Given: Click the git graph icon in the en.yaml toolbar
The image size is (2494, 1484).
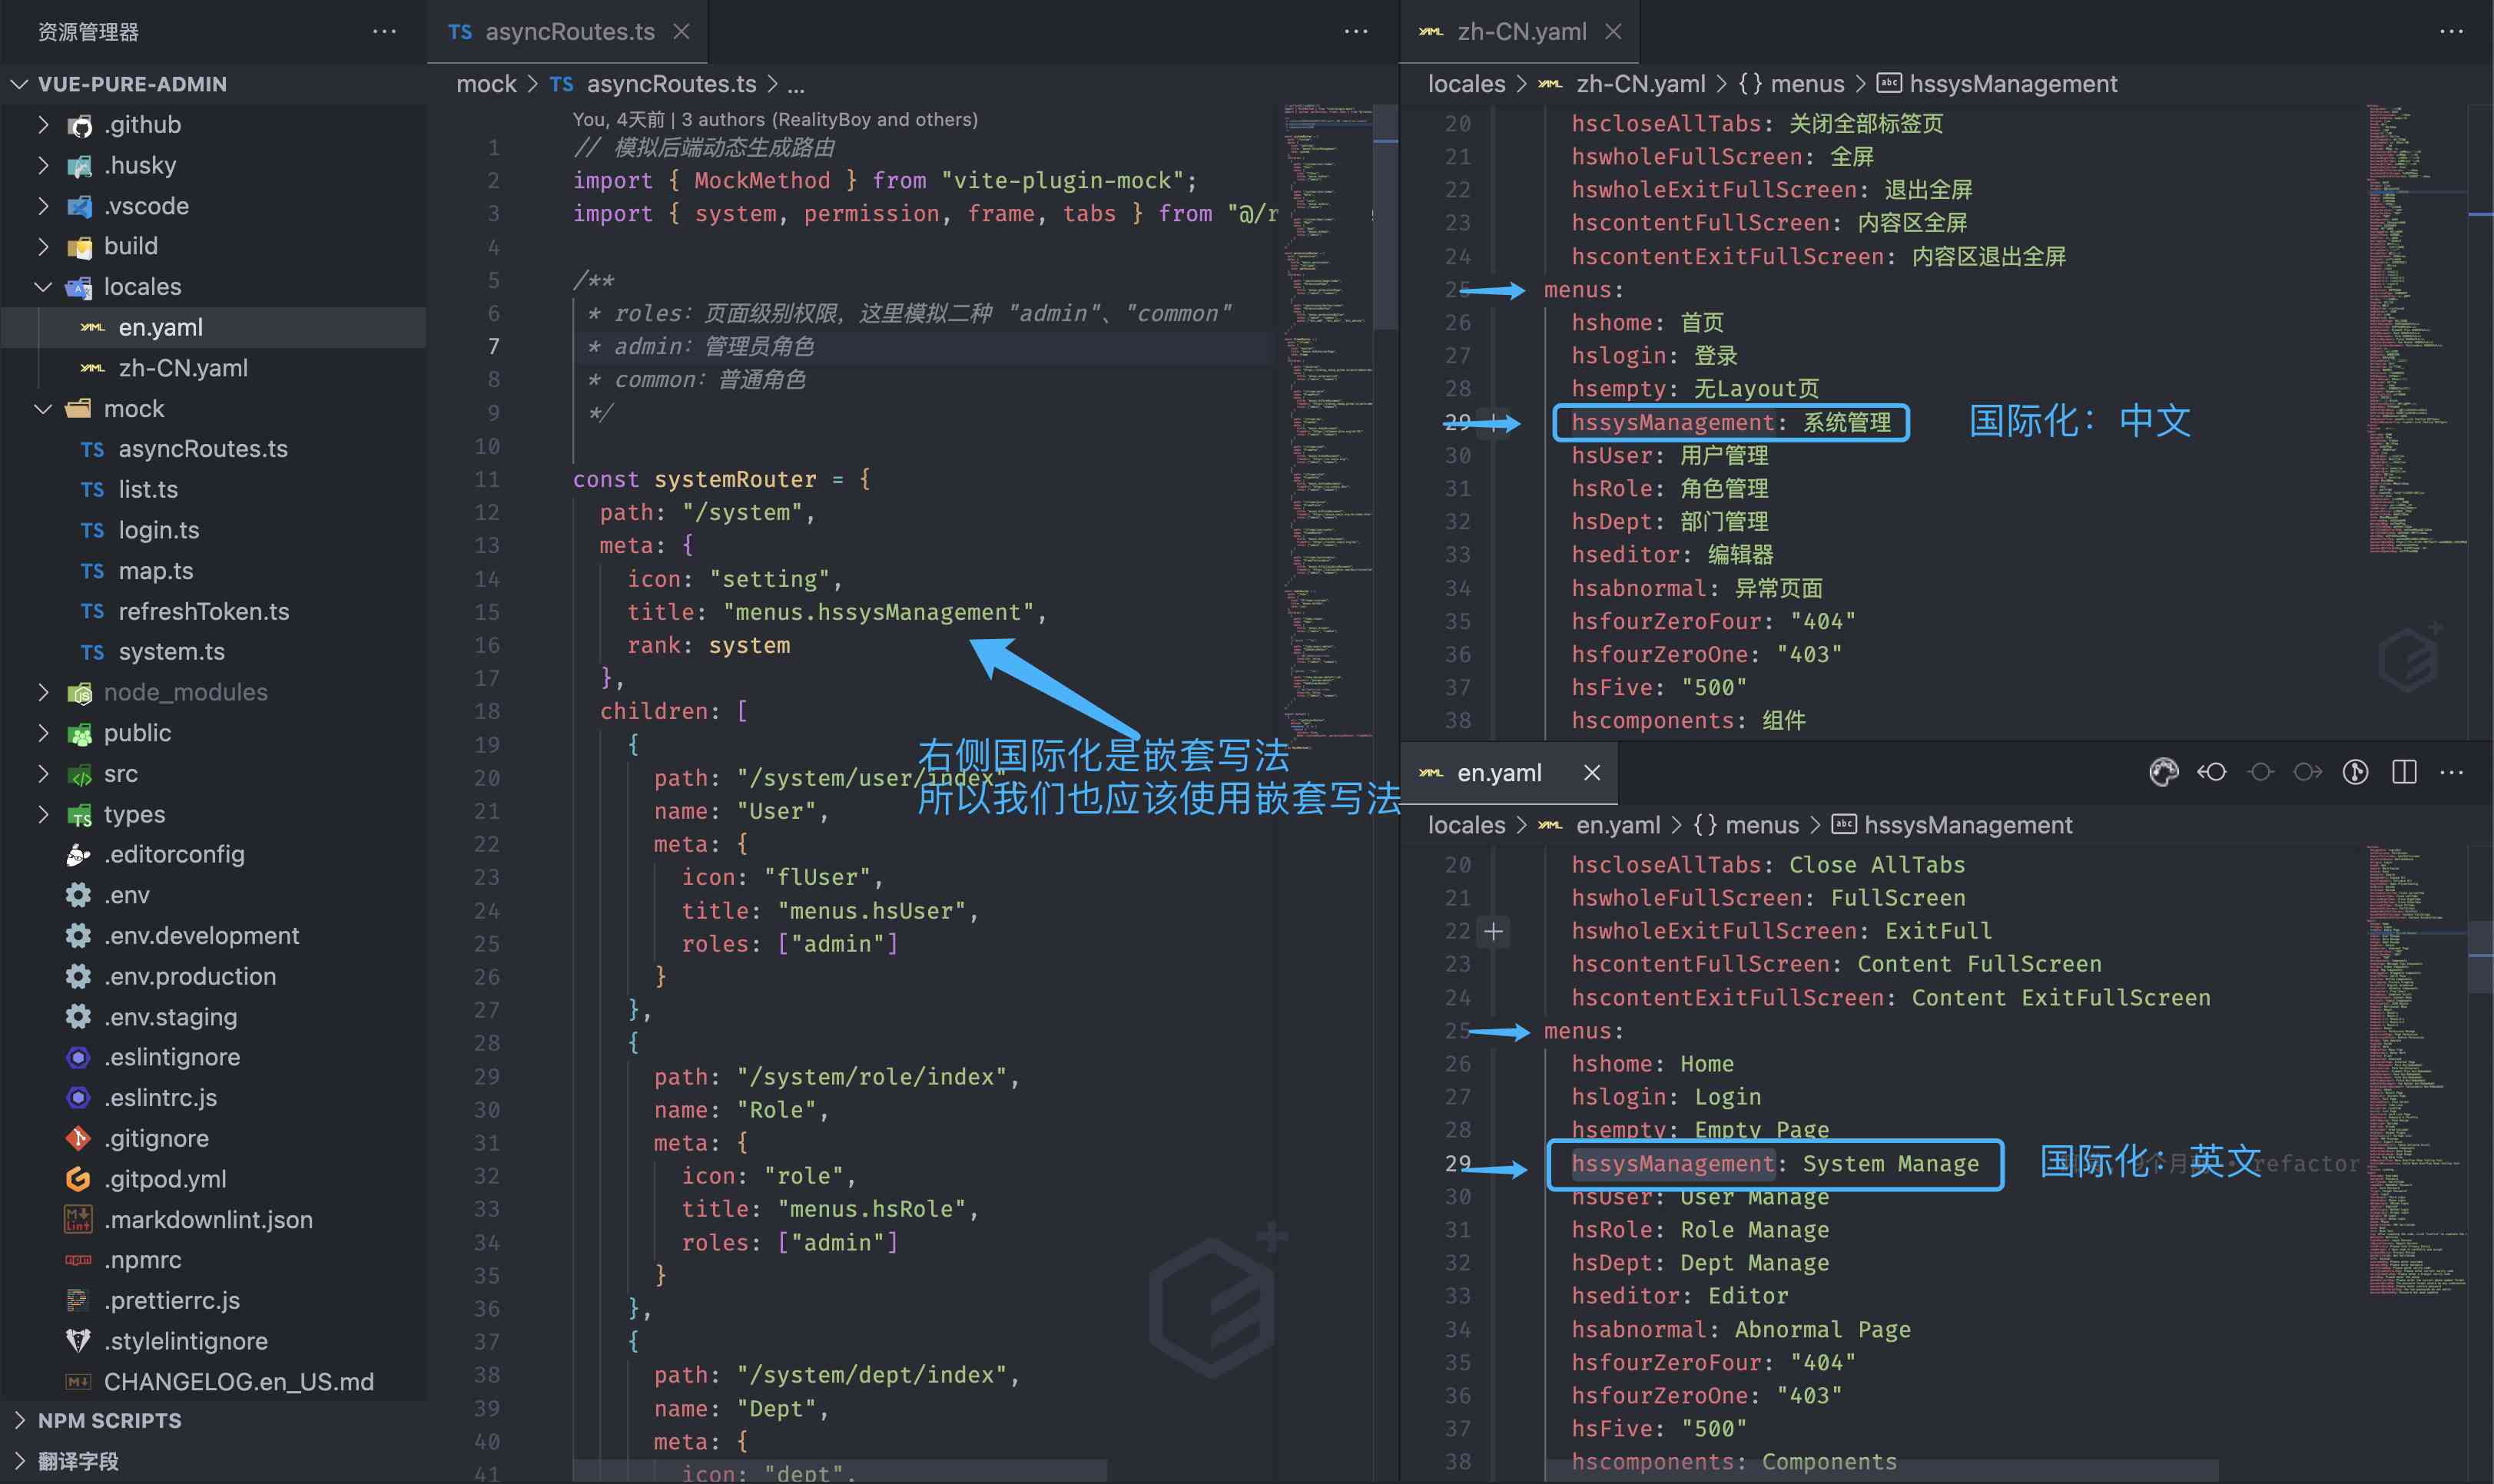Looking at the screenshot, I should (2355, 772).
